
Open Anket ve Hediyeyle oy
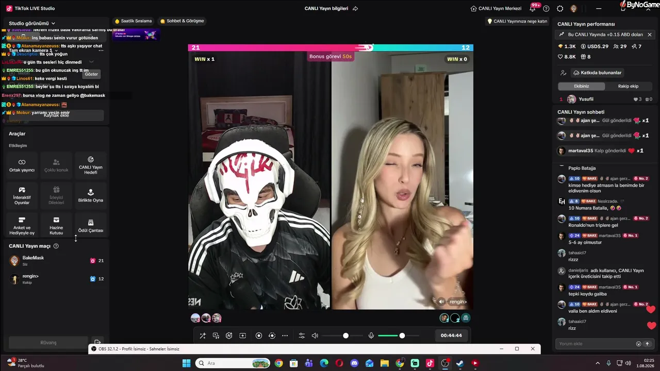click(22, 226)
